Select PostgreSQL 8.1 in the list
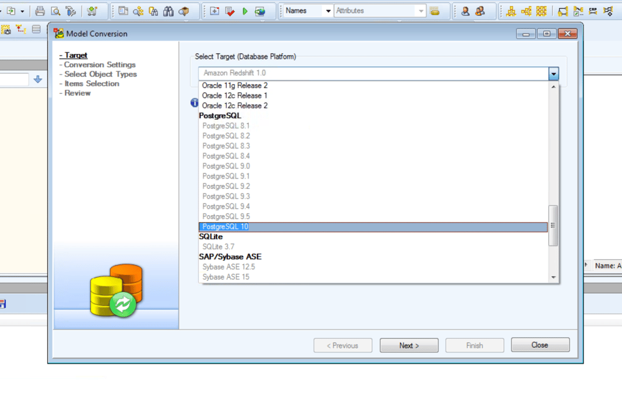Image resolution: width=622 pixels, height=393 pixels. click(373, 126)
